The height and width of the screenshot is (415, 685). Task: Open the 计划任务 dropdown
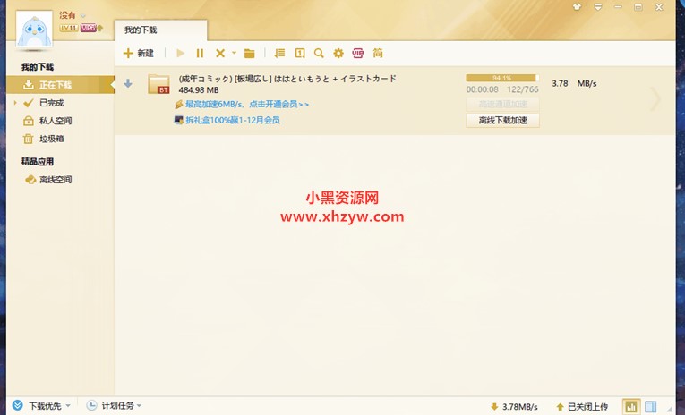pyautogui.click(x=116, y=406)
